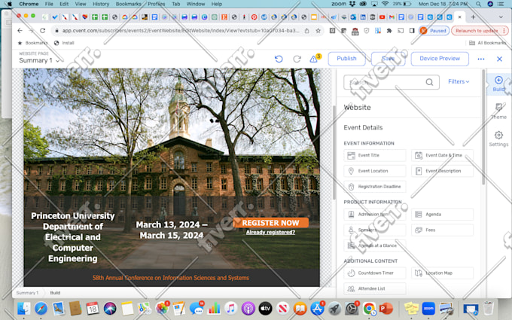Click the Save button
The width and height of the screenshot is (512, 320).
pyautogui.click(x=388, y=59)
